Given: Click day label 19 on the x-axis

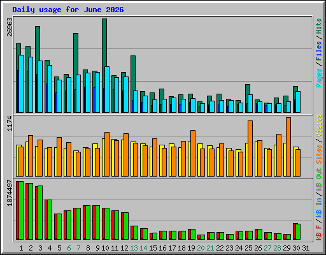Looking at the screenshot, I should pyautogui.click(x=191, y=248).
